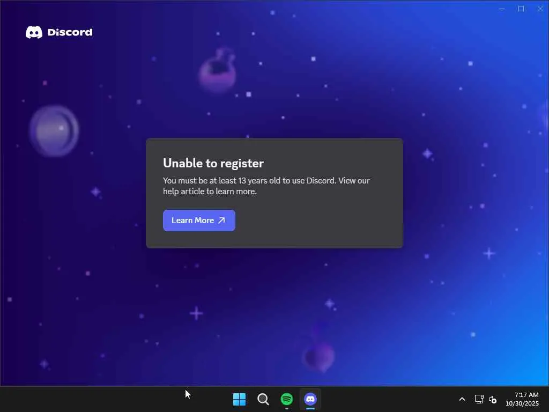Open network status tray icon
549x412 pixels.
pos(479,399)
